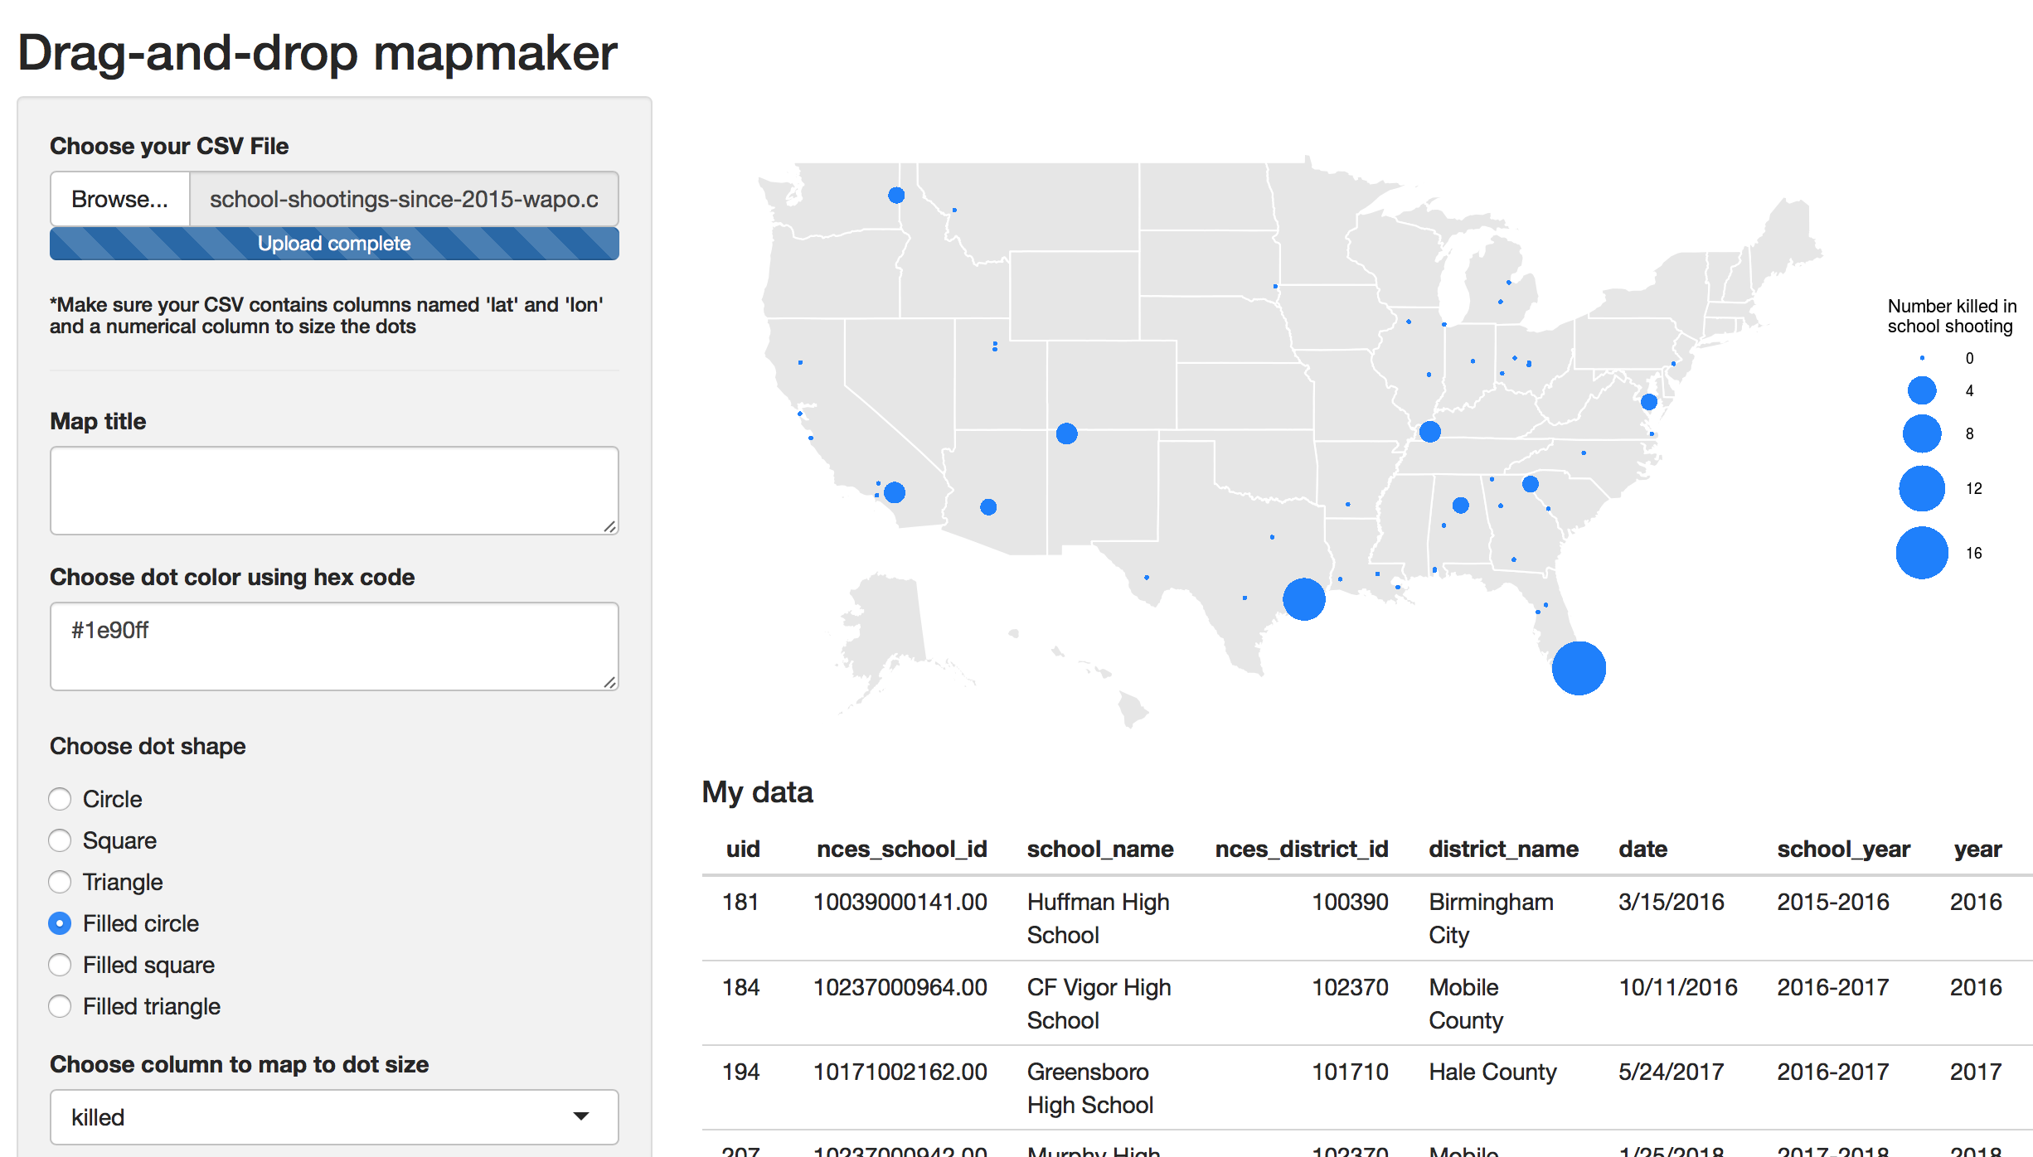Screen dimensions: 2033x1157
Task: Click the dot in Washington state
Action: [x=896, y=196]
